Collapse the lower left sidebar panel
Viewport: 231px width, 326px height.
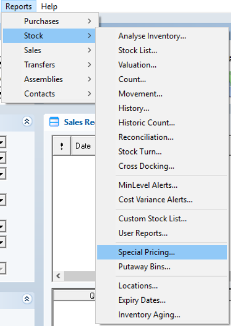[27, 299]
